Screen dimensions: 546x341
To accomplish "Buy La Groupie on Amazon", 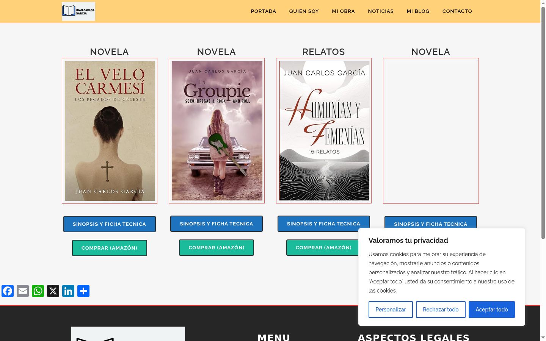I will pos(217,247).
